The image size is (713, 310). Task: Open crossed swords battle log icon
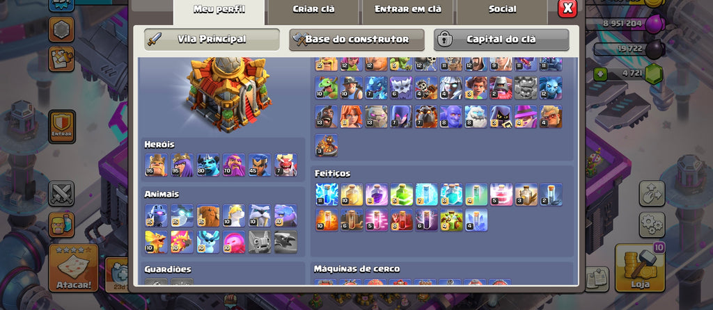click(x=61, y=193)
